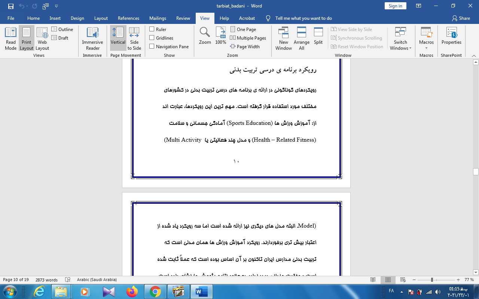Click the Sign in button

395,6
